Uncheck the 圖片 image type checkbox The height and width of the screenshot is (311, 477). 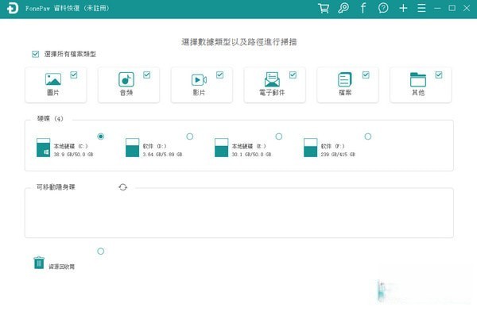click(74, 75)
